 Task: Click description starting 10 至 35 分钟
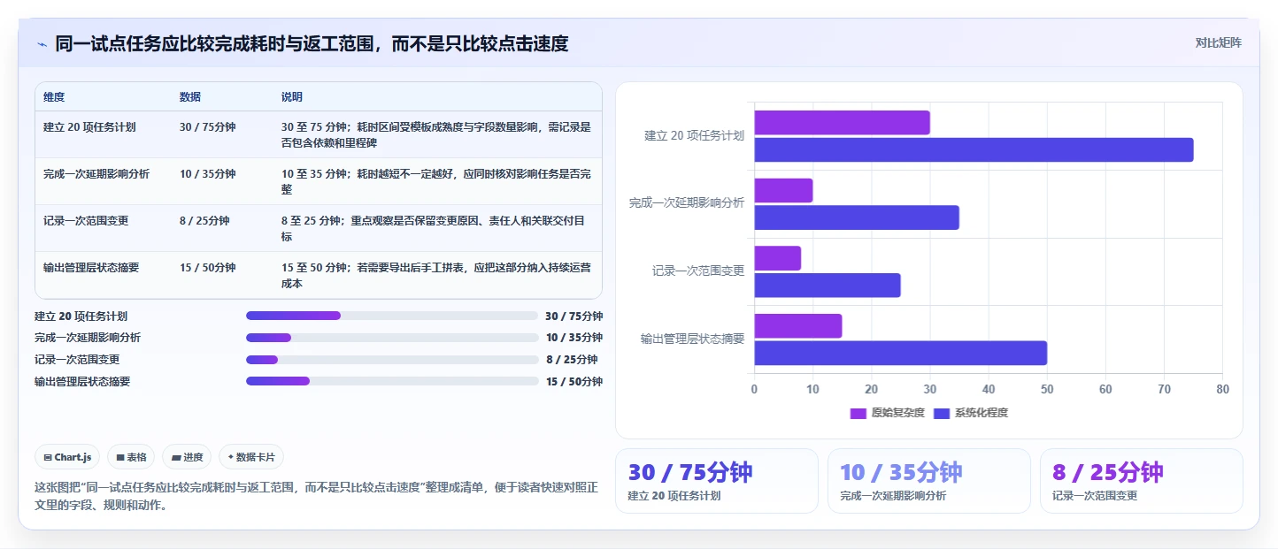click(436, 181)
